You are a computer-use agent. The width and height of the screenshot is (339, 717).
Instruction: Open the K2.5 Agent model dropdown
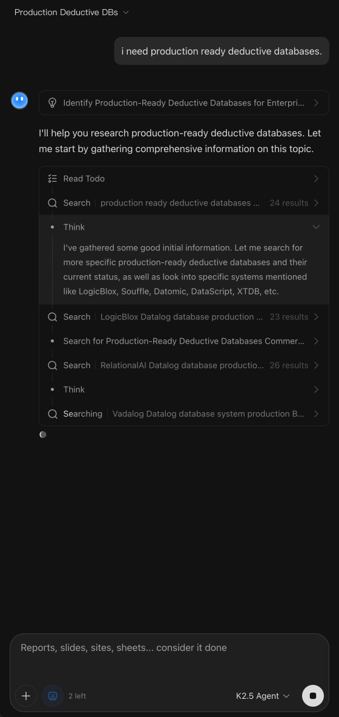[x=263, y=696]
